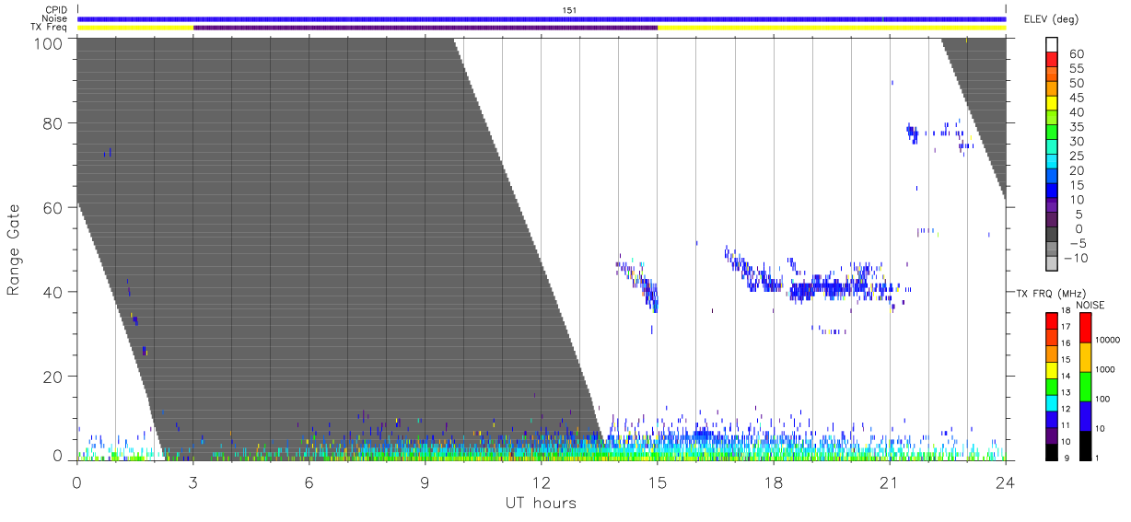Image resolution: width=1131 pixels, height=522 pixels.
Task: Select the green 13-14 MHz TX frequency swatch
Action: click(1052, 386)
